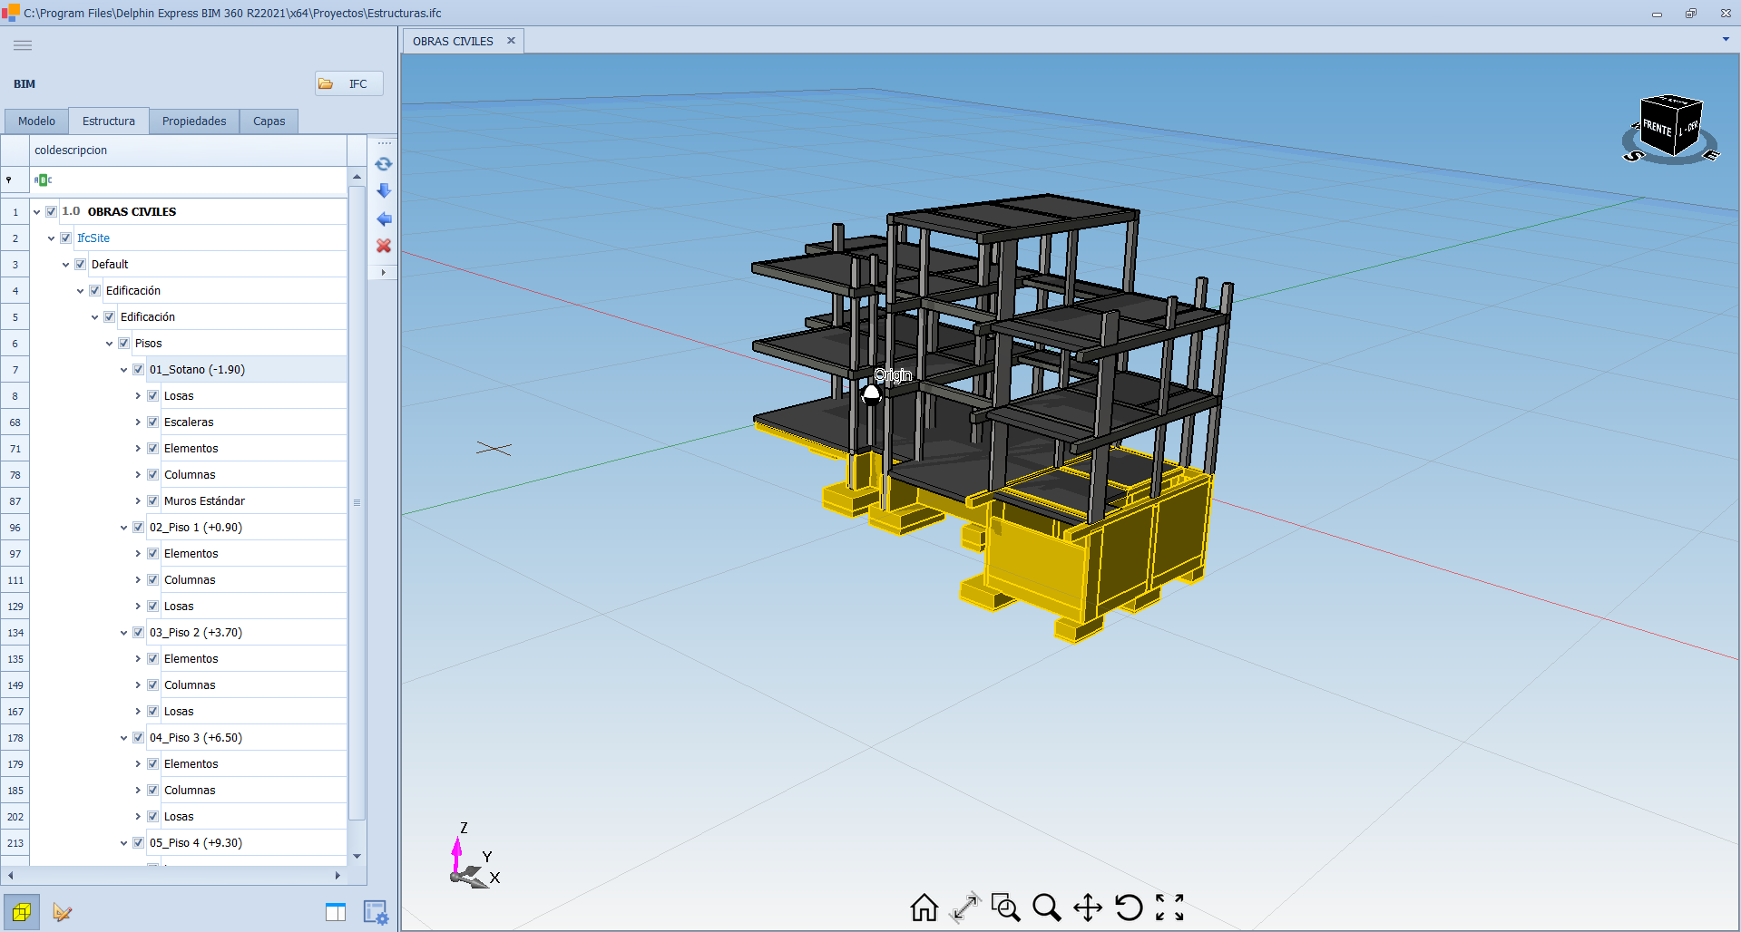The height and width of the screenshot is (932, 1741).
Task: Click the refresh icon in side toolbar
Action: click(x=384, y=164)
